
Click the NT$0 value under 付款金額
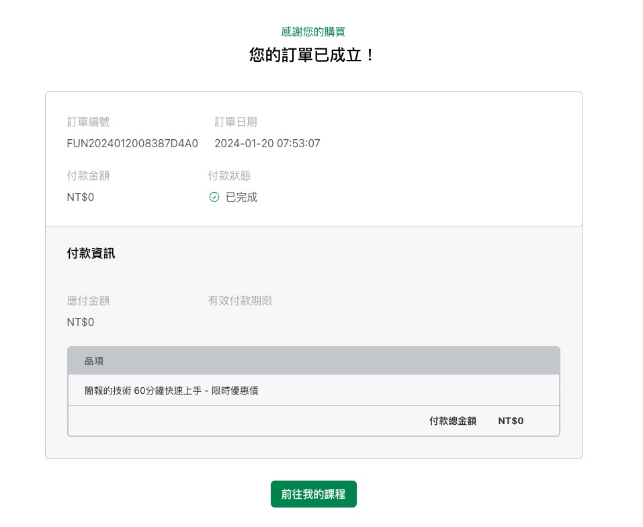point(81,197)
